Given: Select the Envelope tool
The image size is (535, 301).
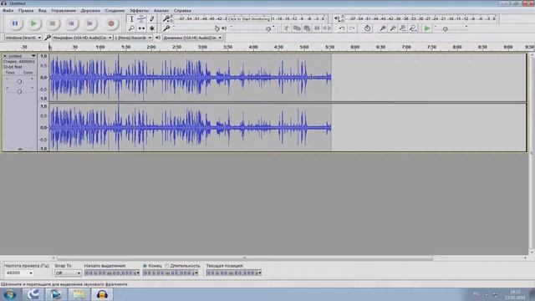Looking at the screenshot, I should [141, 19].
